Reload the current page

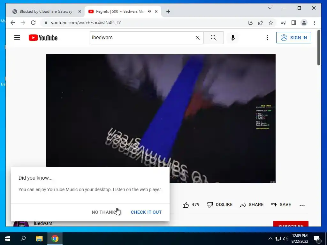point(33,23)
